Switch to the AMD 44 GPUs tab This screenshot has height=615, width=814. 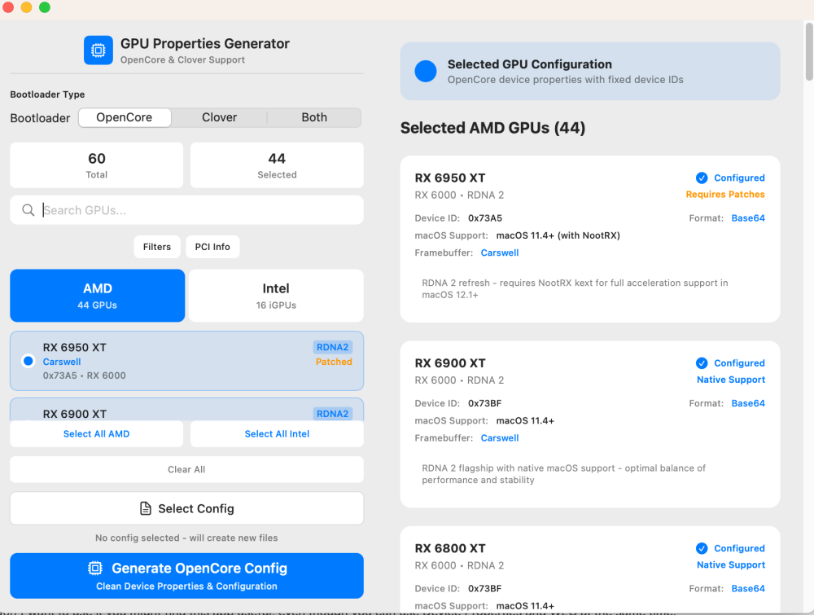click(98, 296)
